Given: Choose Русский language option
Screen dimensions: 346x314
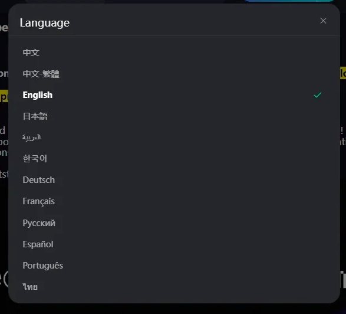Looking at the screenshot, I should click(39, 223).
